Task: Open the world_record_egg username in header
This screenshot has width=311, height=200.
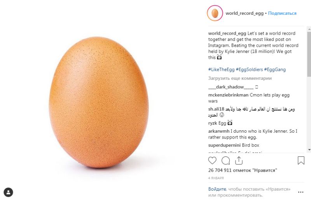Action: point(244,13)
